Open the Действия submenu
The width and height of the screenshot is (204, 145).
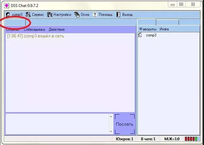point(57,29)
